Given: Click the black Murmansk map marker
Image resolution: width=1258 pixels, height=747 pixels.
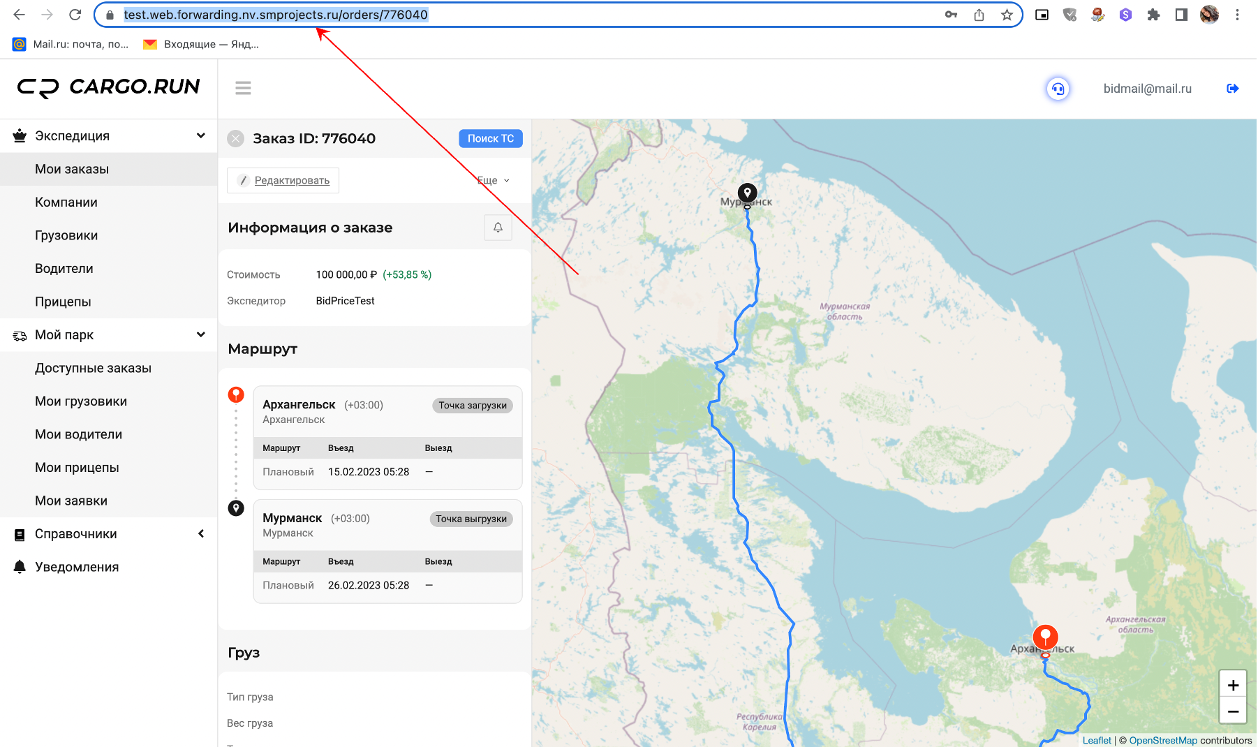Looking at the screenshot, I should point(747,193).
